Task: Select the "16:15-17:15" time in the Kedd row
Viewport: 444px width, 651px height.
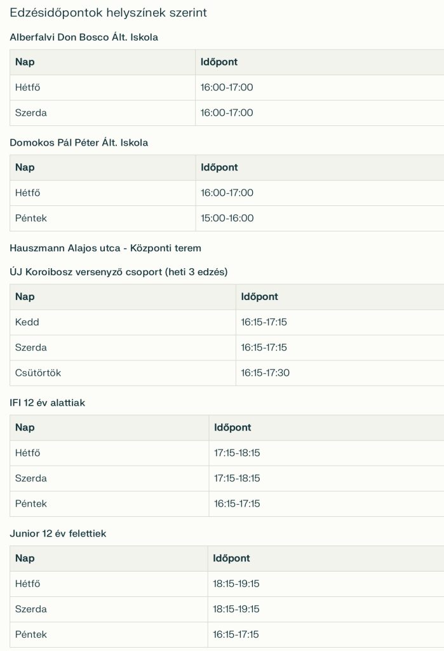Action: tap(264, 322)
